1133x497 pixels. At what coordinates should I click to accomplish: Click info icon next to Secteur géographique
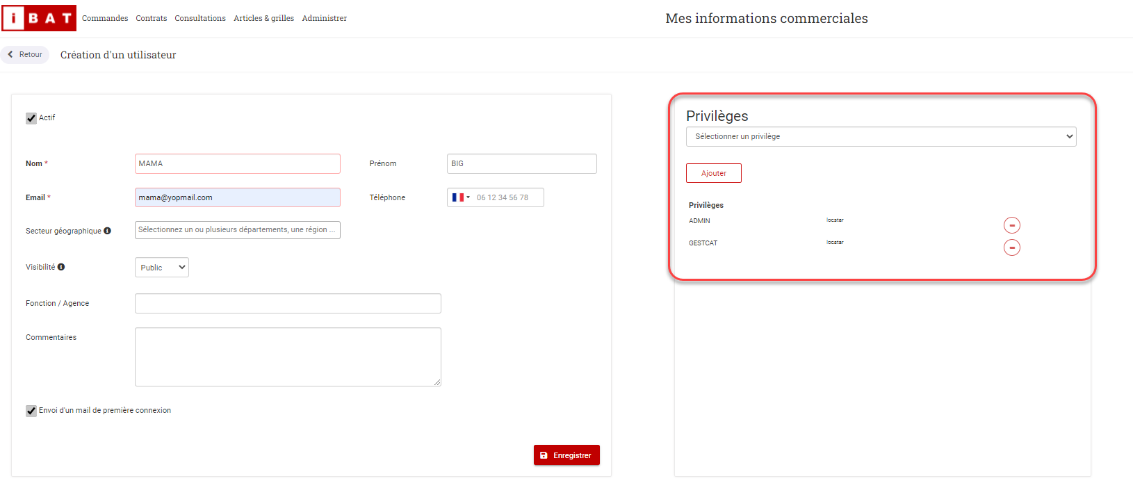click(x=108, y=231)
